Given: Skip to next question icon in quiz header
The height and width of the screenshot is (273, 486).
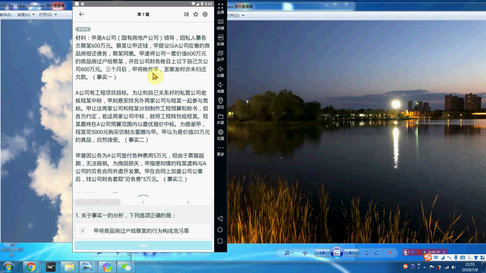Looking at the screenshot, I should point(186,14).
